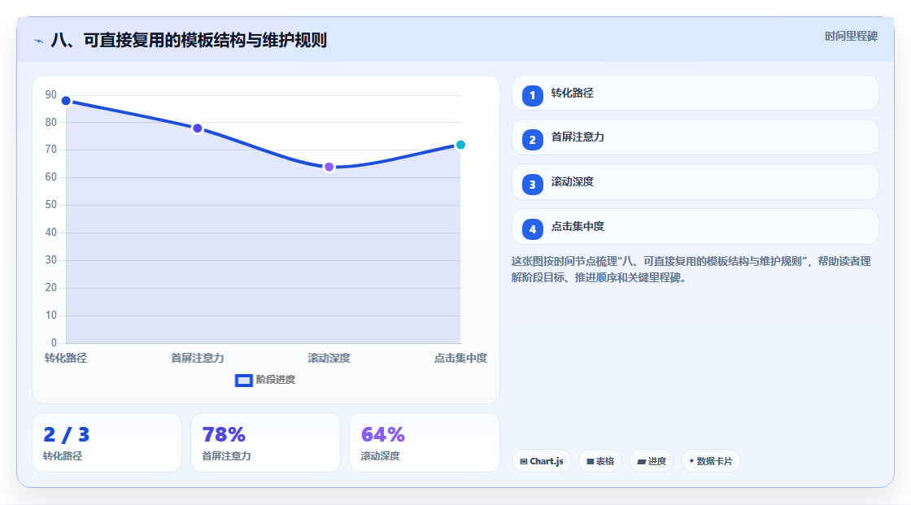The image size is (911, 505).
Task: Click the lightning icon beside the section title
Action: point(39,41)
